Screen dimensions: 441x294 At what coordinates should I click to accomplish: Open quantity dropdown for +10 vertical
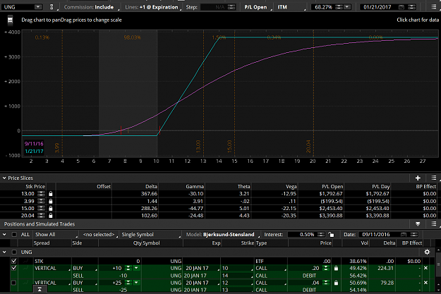pyautogui.click(x=136, y=268)
